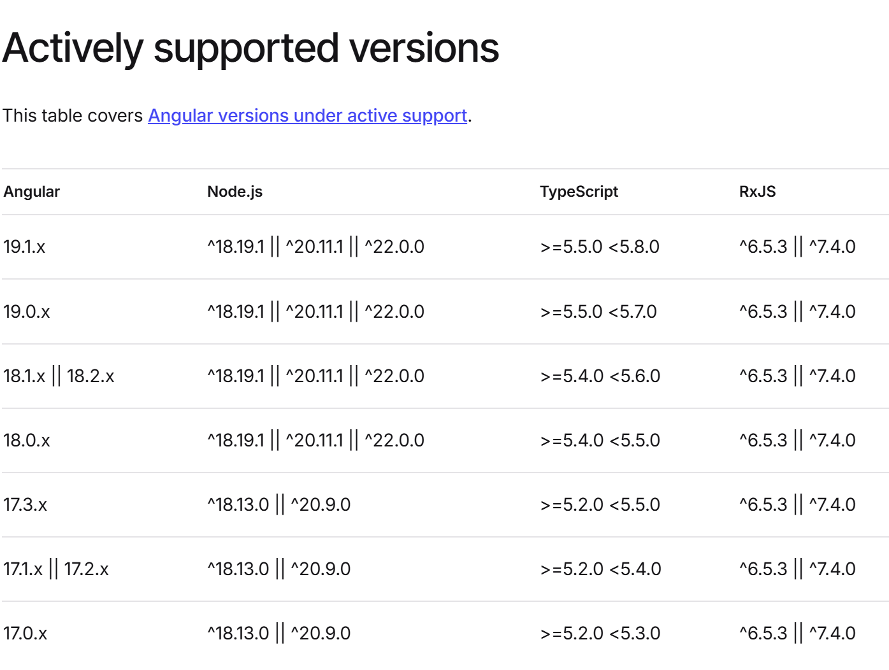
Task: Click the Actively supported versions heading
Action: pos(250,48)
